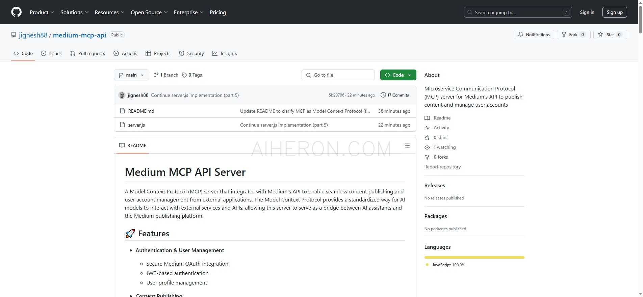Open server.js file
The height and width of the screenshot is (297, 643).
click(136, 125)
